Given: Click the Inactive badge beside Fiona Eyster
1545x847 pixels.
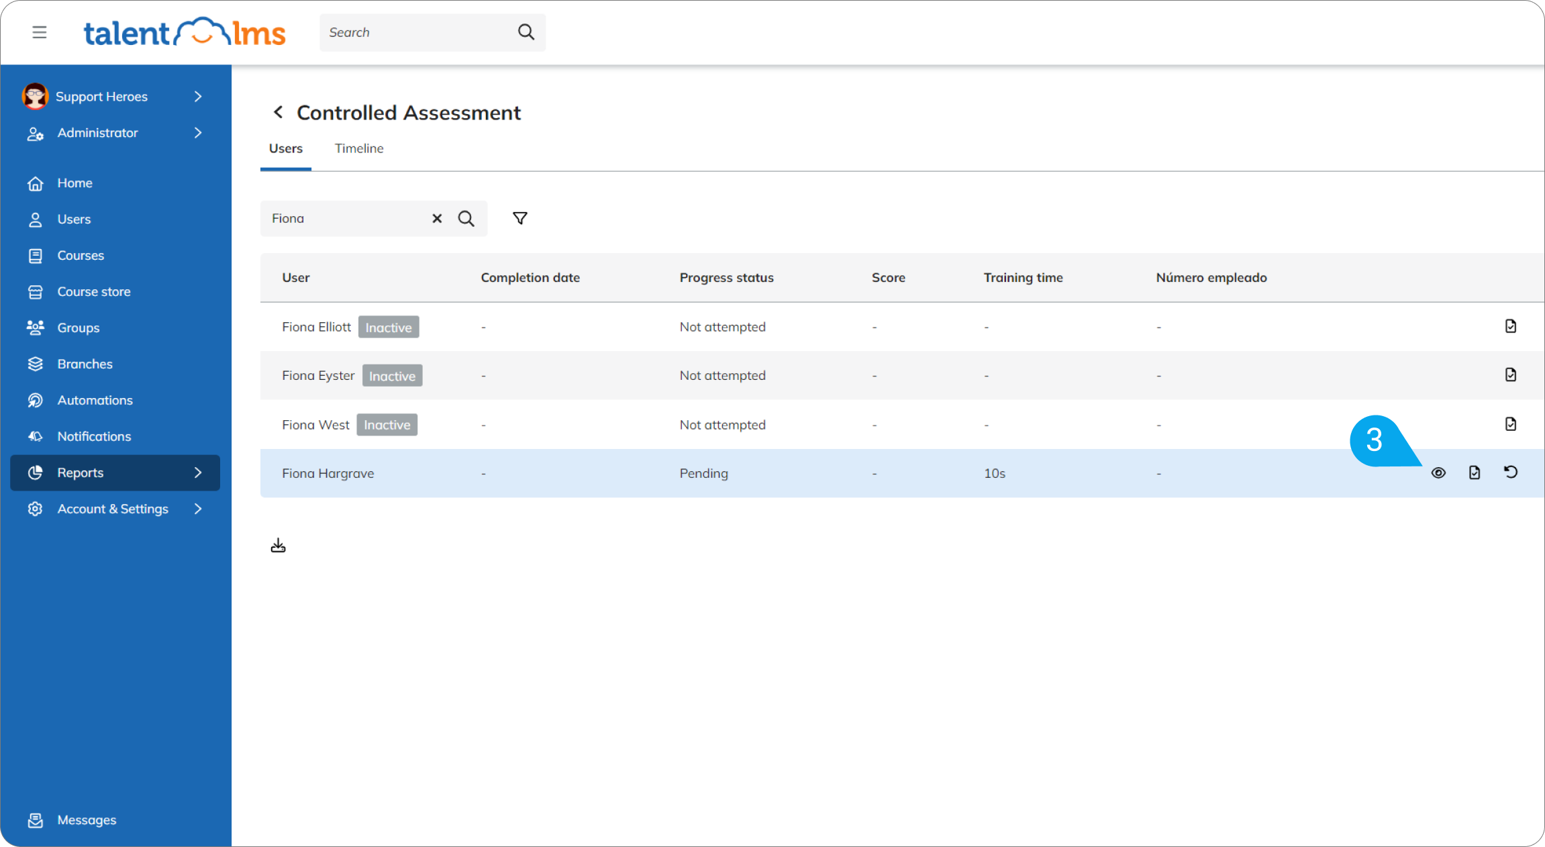Looking at the screenshot, I should (393, 376).
